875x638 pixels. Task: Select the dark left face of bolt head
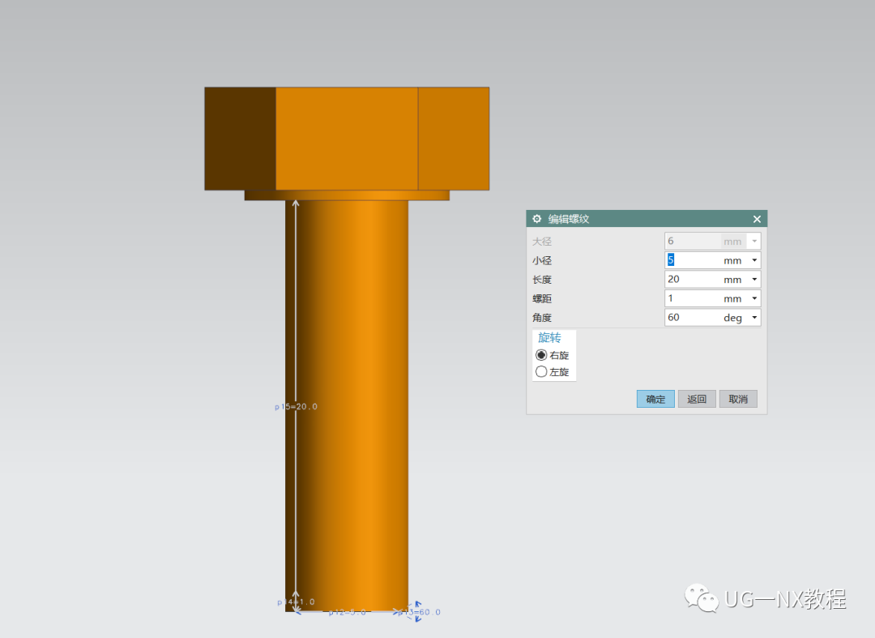pos(240,139)
